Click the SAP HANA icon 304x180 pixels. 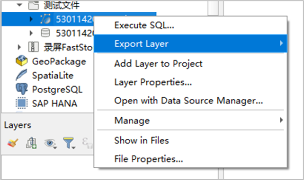21,103
